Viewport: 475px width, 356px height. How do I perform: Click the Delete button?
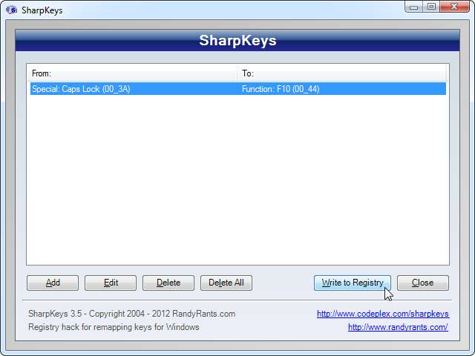click(x=168, y=283)
